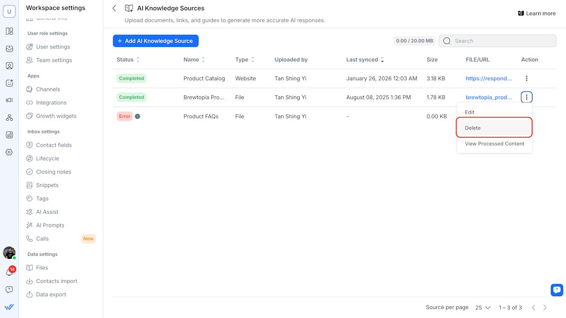Image resolution: width=566 pixels, height=318 pixels.
Task: Open the notifications bell with 14 badge
Action: click(x=9, y=272)
